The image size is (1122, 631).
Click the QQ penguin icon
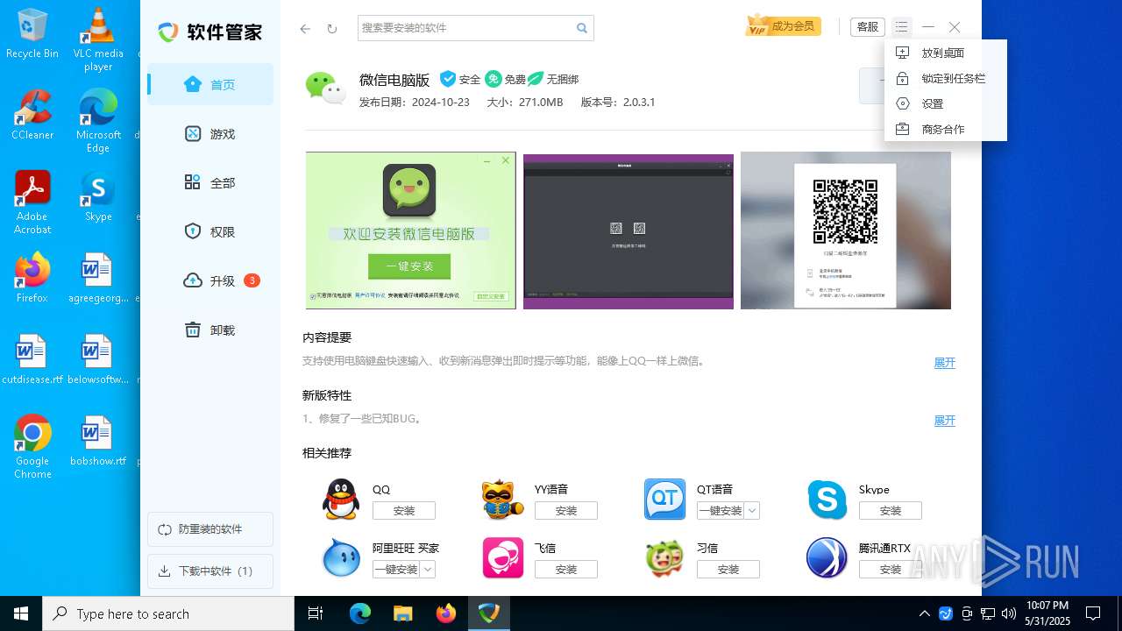[341, 500]
